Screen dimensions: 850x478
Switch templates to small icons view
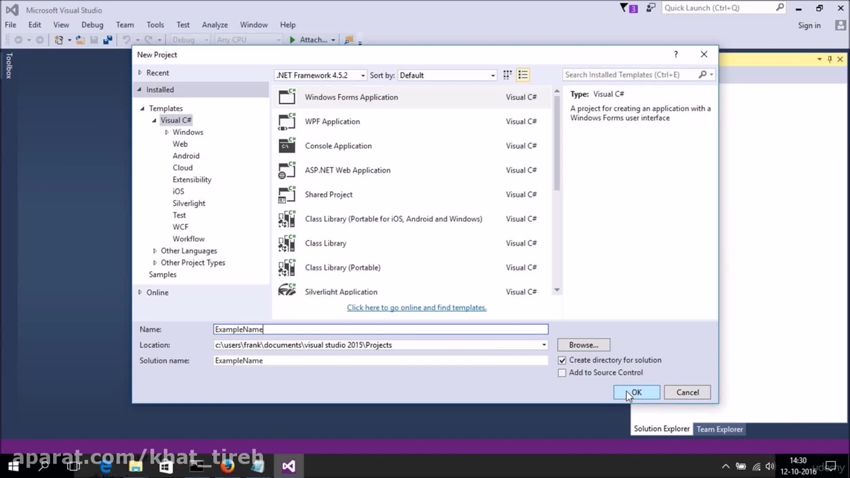tap(507, 75)
